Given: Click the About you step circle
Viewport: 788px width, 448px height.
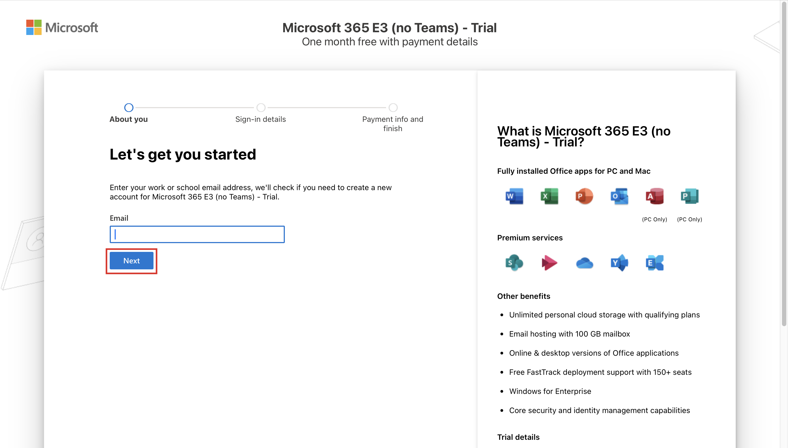Looking at the screenshot, I should (129, 108).
